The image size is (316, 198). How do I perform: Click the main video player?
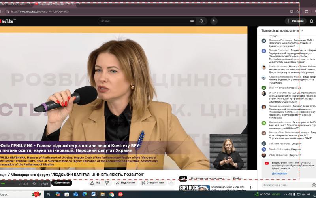pyautogui.click(x=124, y=98)
